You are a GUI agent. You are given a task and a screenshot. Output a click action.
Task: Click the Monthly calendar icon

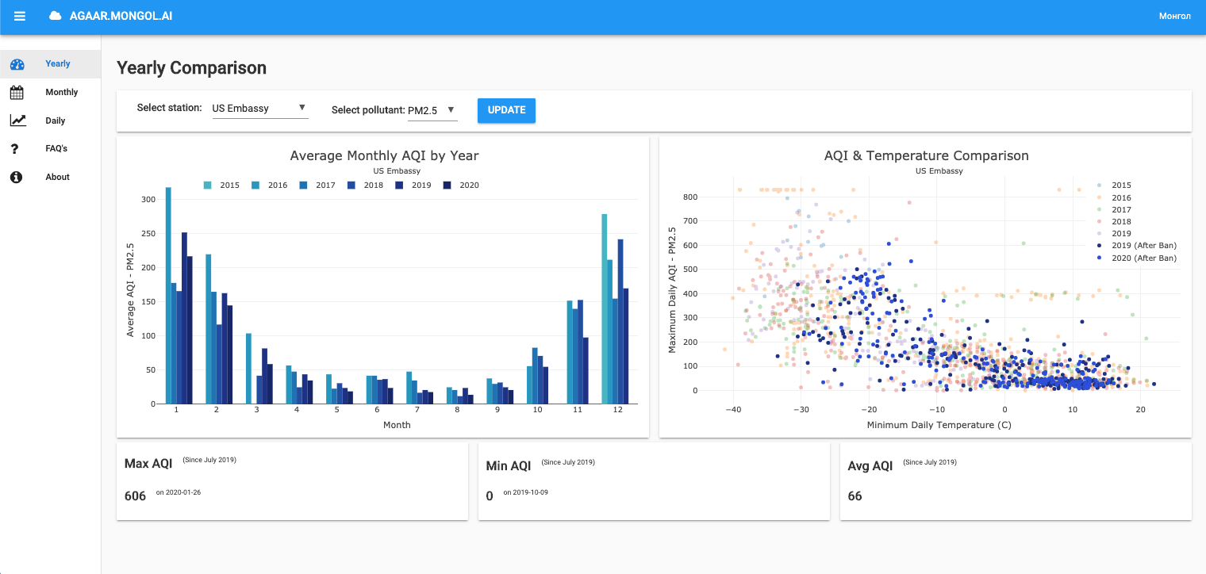(x=17, y=93)
